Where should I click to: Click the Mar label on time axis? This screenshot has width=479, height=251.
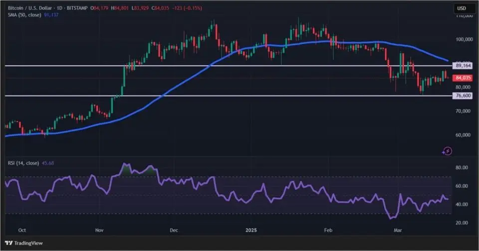pos(398,231)
